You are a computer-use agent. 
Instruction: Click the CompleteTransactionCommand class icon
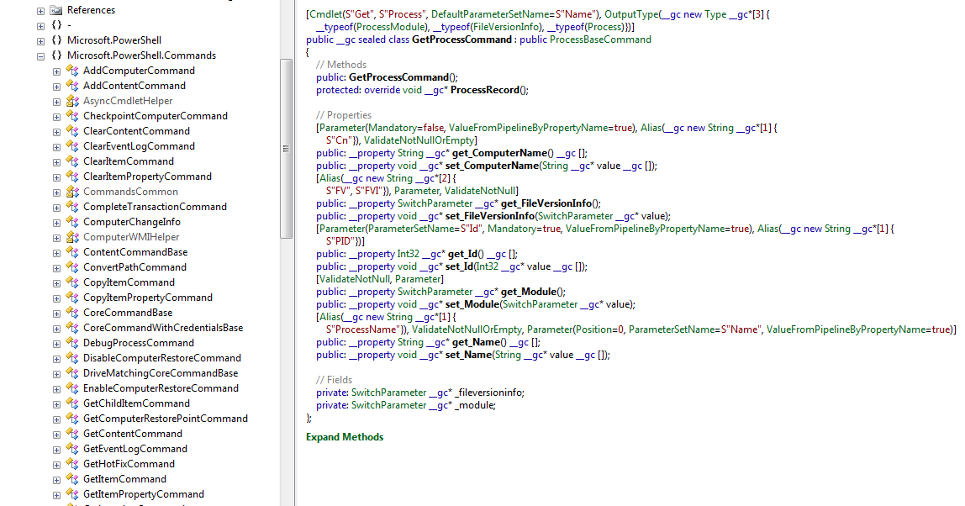(x=72, y=207)
